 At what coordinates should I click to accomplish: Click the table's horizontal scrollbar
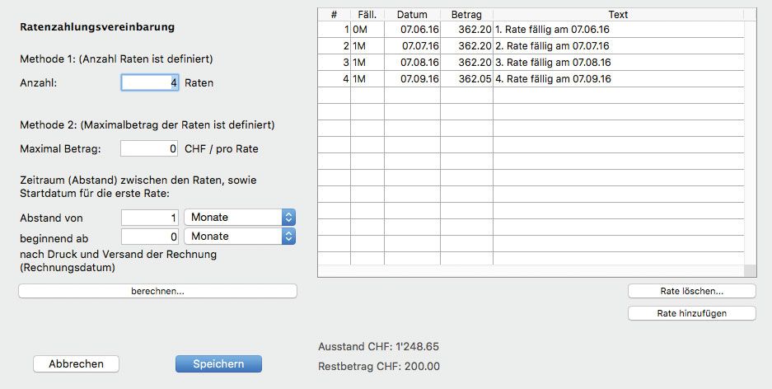(x=531, y=271)
